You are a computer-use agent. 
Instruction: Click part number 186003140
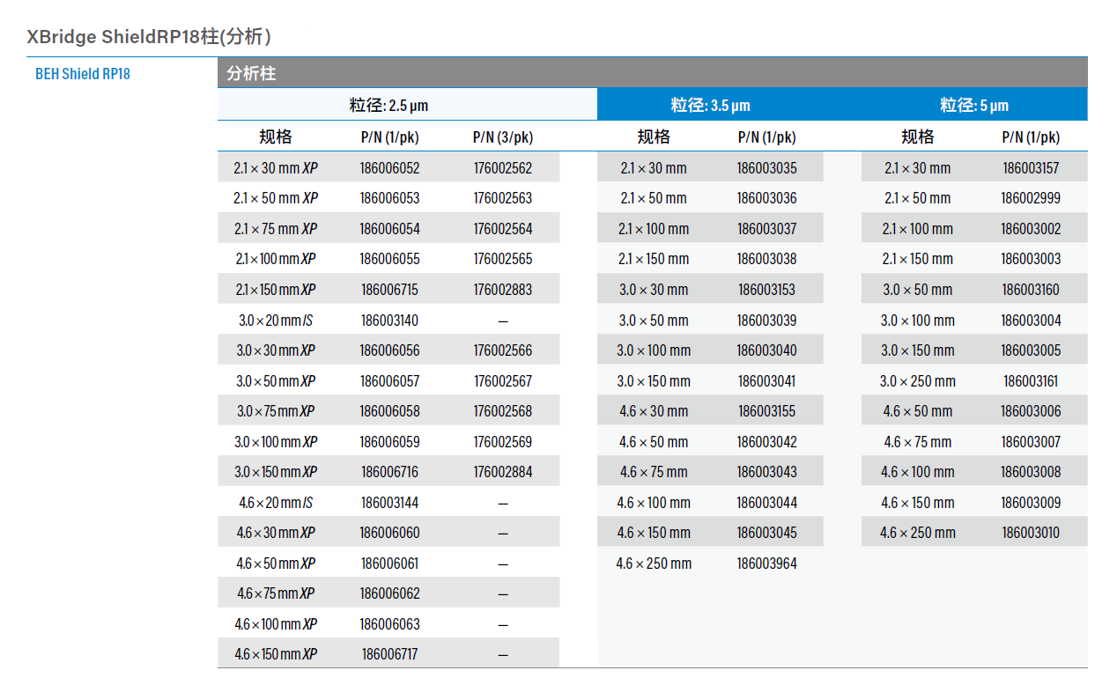[389, 321]
